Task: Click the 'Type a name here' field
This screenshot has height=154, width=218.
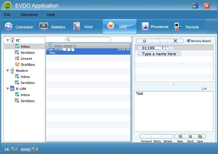Action: pyautogui.click(x=159, y=54)
